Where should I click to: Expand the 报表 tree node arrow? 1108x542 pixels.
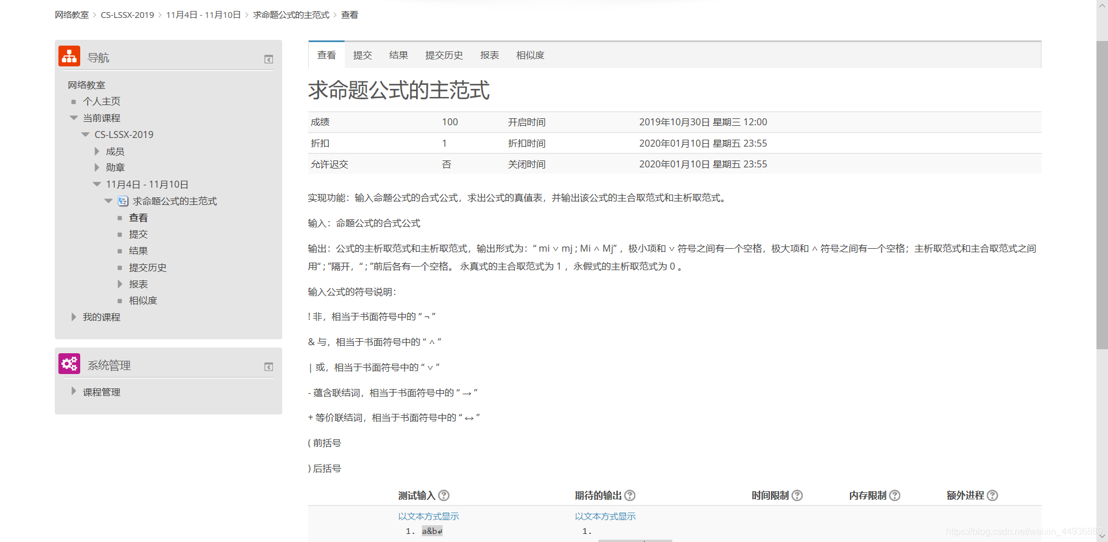[x=120, y=284]
